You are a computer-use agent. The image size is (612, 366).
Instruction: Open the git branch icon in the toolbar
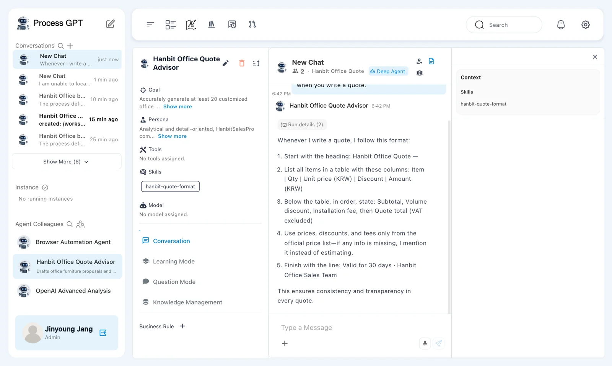pyautogui.click(x=252, y=25)
